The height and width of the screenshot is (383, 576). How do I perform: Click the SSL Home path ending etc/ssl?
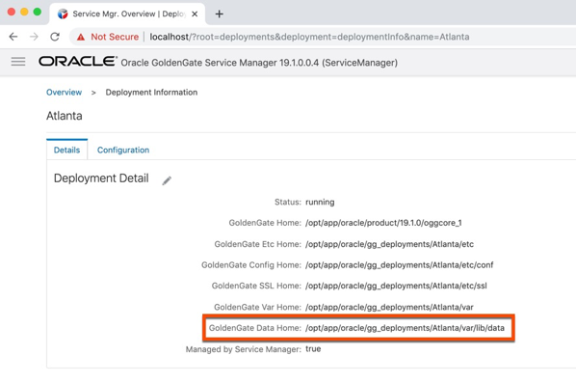(396, 286)
